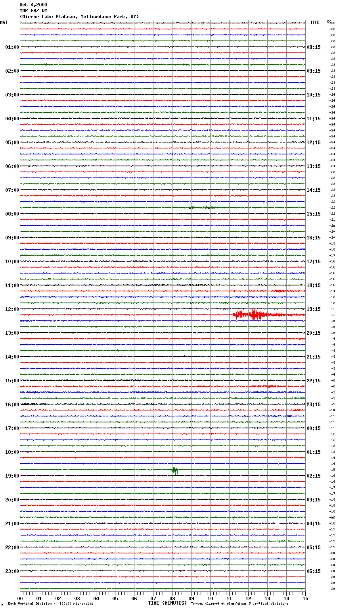Screen dimensions: 337x609
Task: Select the 01:00 MST time label
Action: point(12,47)
